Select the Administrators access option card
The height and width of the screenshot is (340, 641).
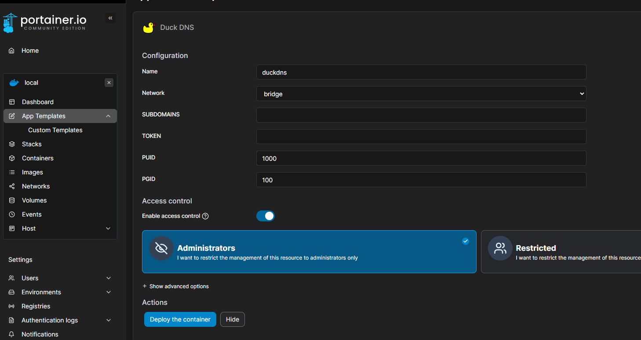point(309,252)
